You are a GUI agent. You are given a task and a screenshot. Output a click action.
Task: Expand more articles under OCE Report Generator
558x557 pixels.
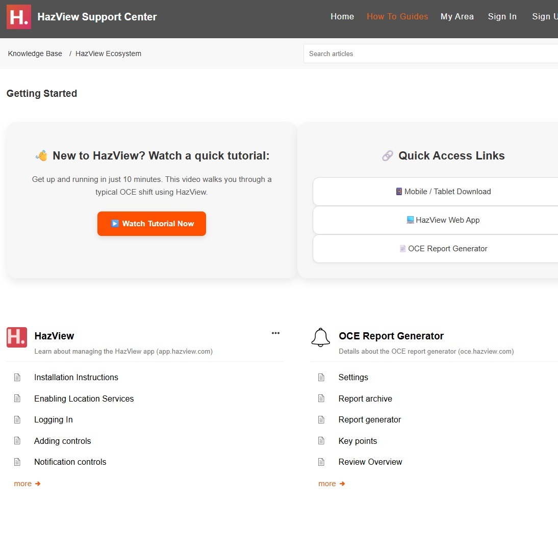click(x=332, y=484)
